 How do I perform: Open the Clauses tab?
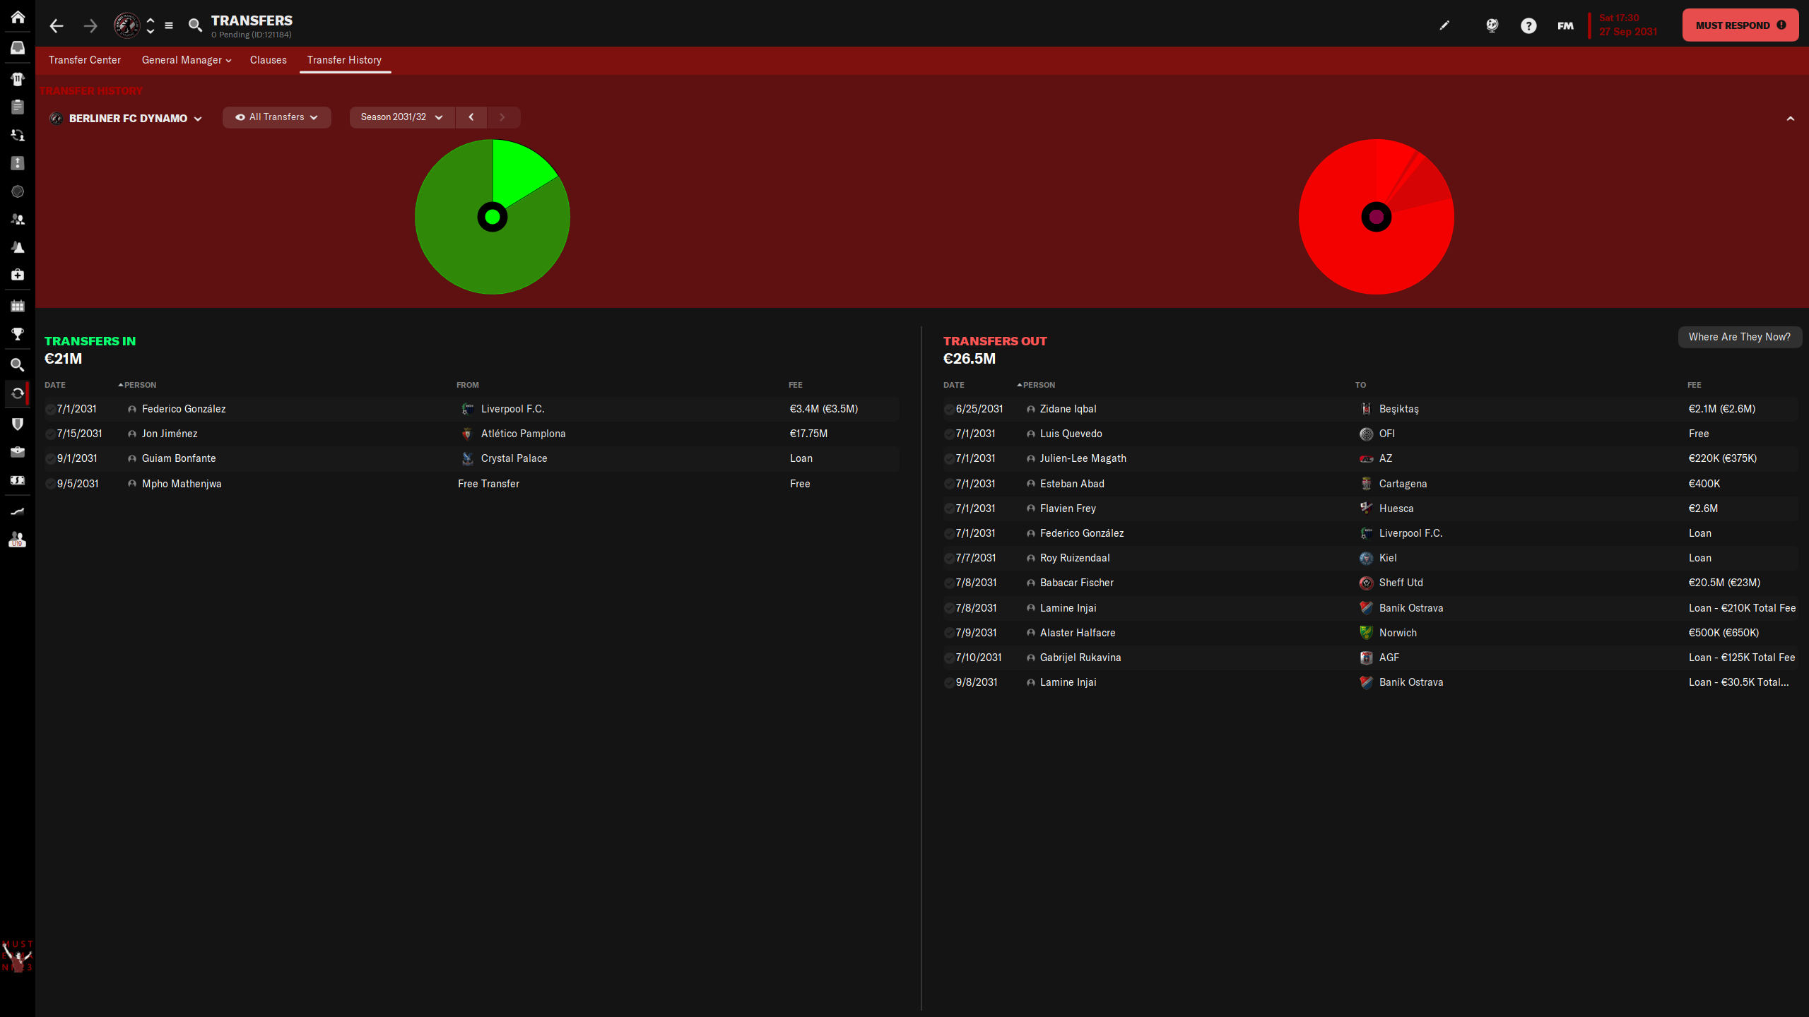pos(268,60)
